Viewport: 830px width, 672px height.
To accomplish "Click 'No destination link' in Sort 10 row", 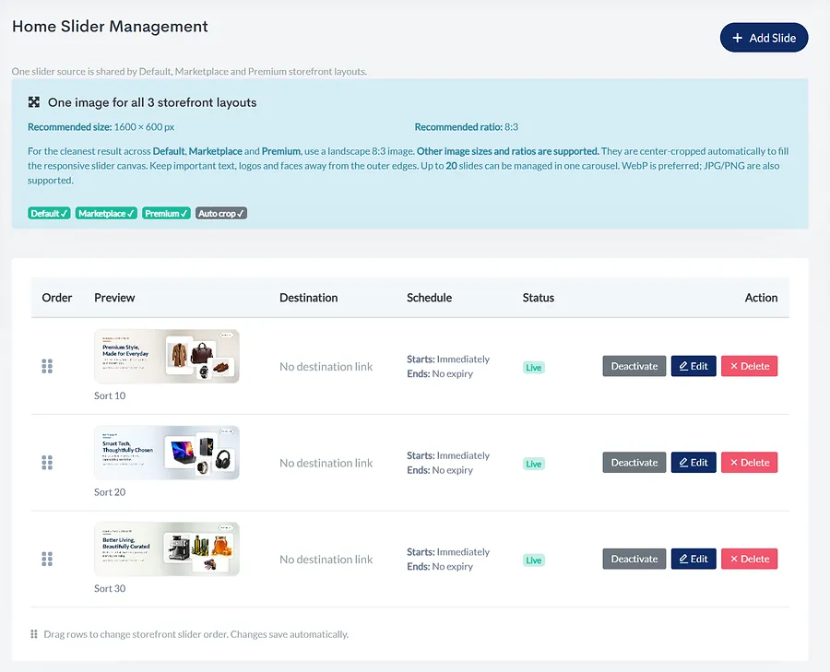I will tap(326, 366).
